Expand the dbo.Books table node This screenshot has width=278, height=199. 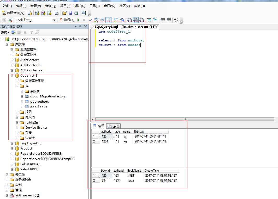pos(22,107)
